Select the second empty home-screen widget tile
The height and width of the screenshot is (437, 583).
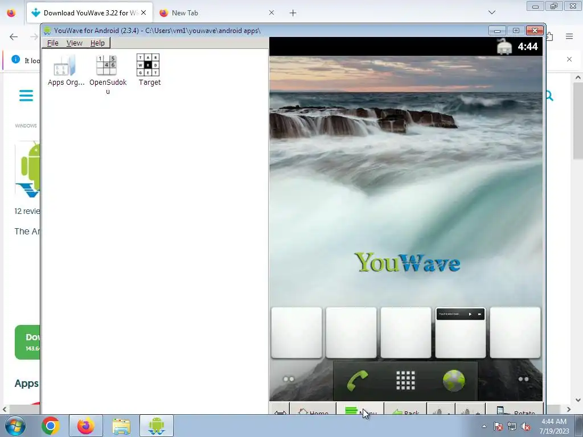point(351,332)
